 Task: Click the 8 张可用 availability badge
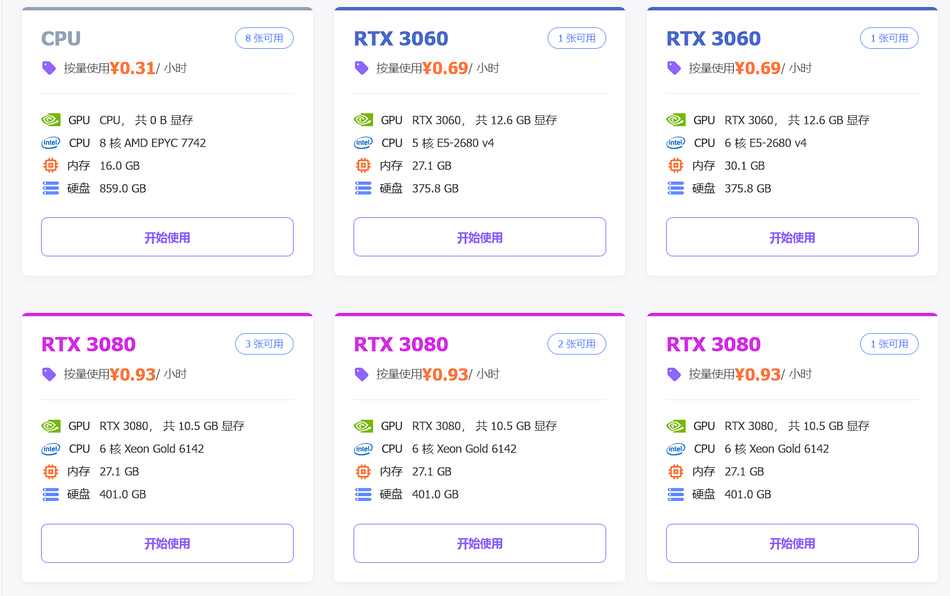tap(264, 38)
